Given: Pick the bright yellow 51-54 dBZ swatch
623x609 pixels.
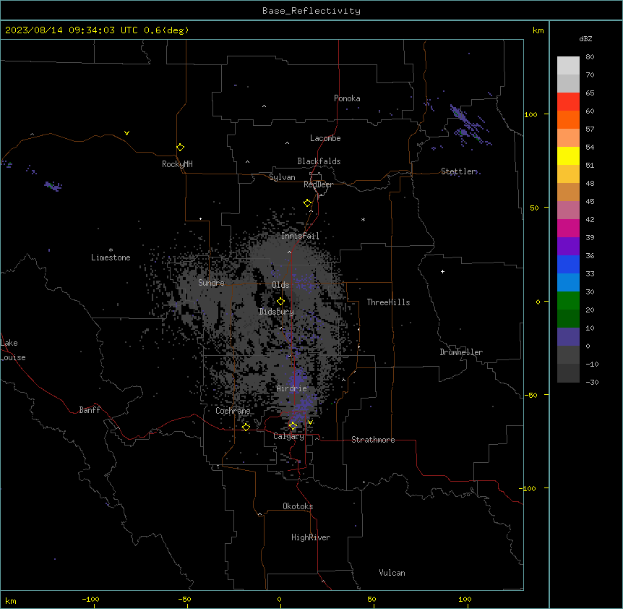Looking at the screenshot, I should coord(568,156).
